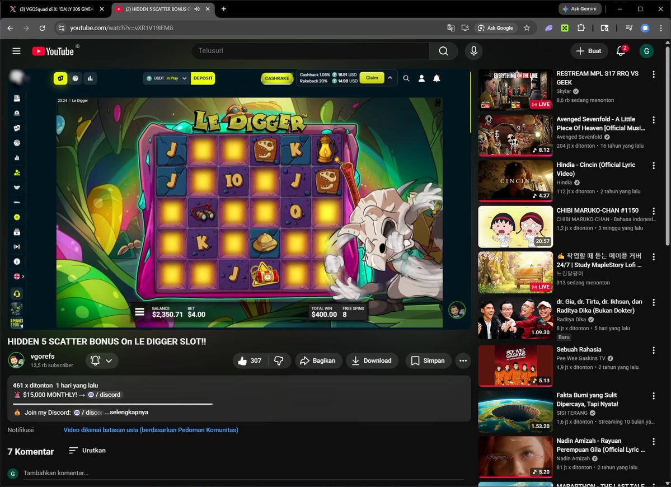Image resolution: width=671 pixels, height=487 pixels.
Task: Click the Simpan save button
Action: click(x=428, y=360)
